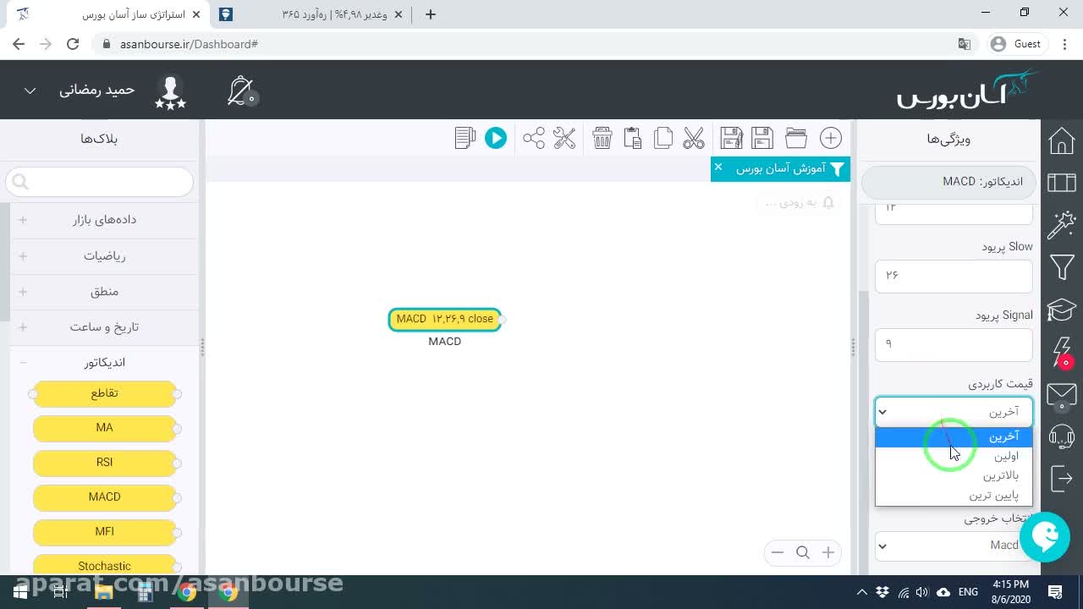This screenshot has height=609, width=1083.
Task: Expand the دادههای بازار blocks category
Action: [x=105, y=220]
